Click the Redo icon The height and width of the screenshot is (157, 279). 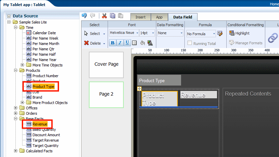(x=93, y=16)
